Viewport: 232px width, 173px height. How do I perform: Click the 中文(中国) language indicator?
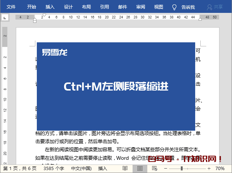[x=81, y=168]
